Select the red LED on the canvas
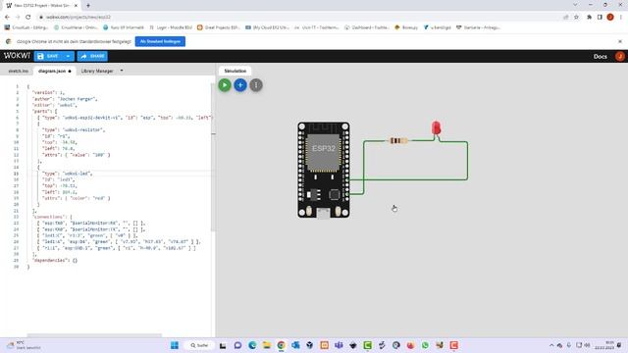 (436, 128)
